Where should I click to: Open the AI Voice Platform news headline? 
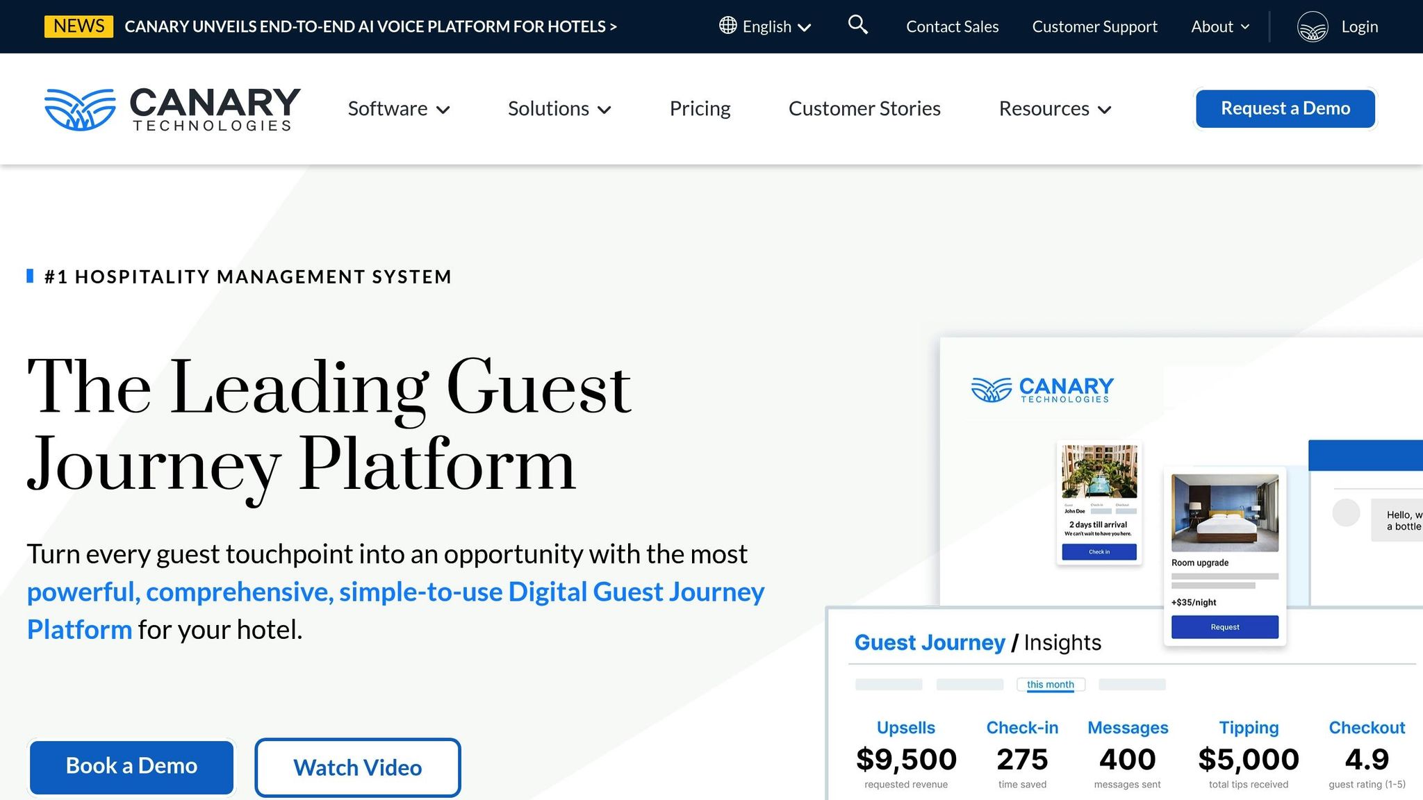click(x=370, y=26)
